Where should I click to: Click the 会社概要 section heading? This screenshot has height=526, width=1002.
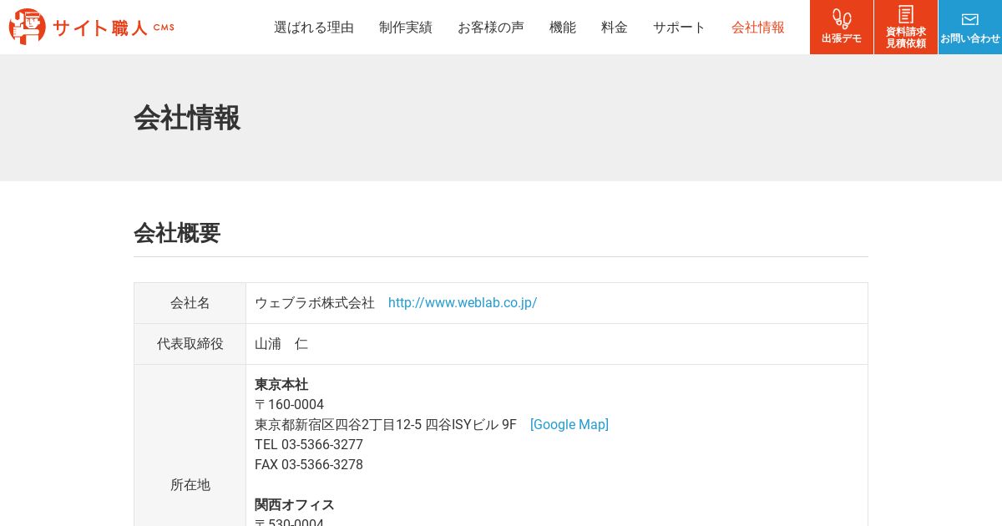coord(177,233)
